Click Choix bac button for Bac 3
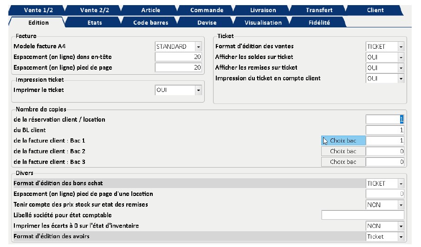The width and height of the screenshot is (421, 247). (343, 162)
